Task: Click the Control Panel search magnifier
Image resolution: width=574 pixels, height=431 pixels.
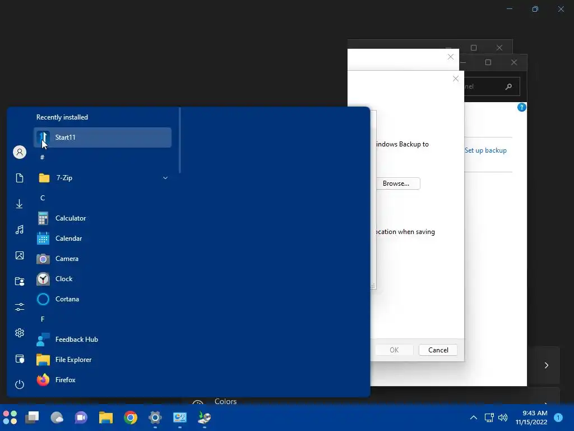Action: tap(508, 86)
